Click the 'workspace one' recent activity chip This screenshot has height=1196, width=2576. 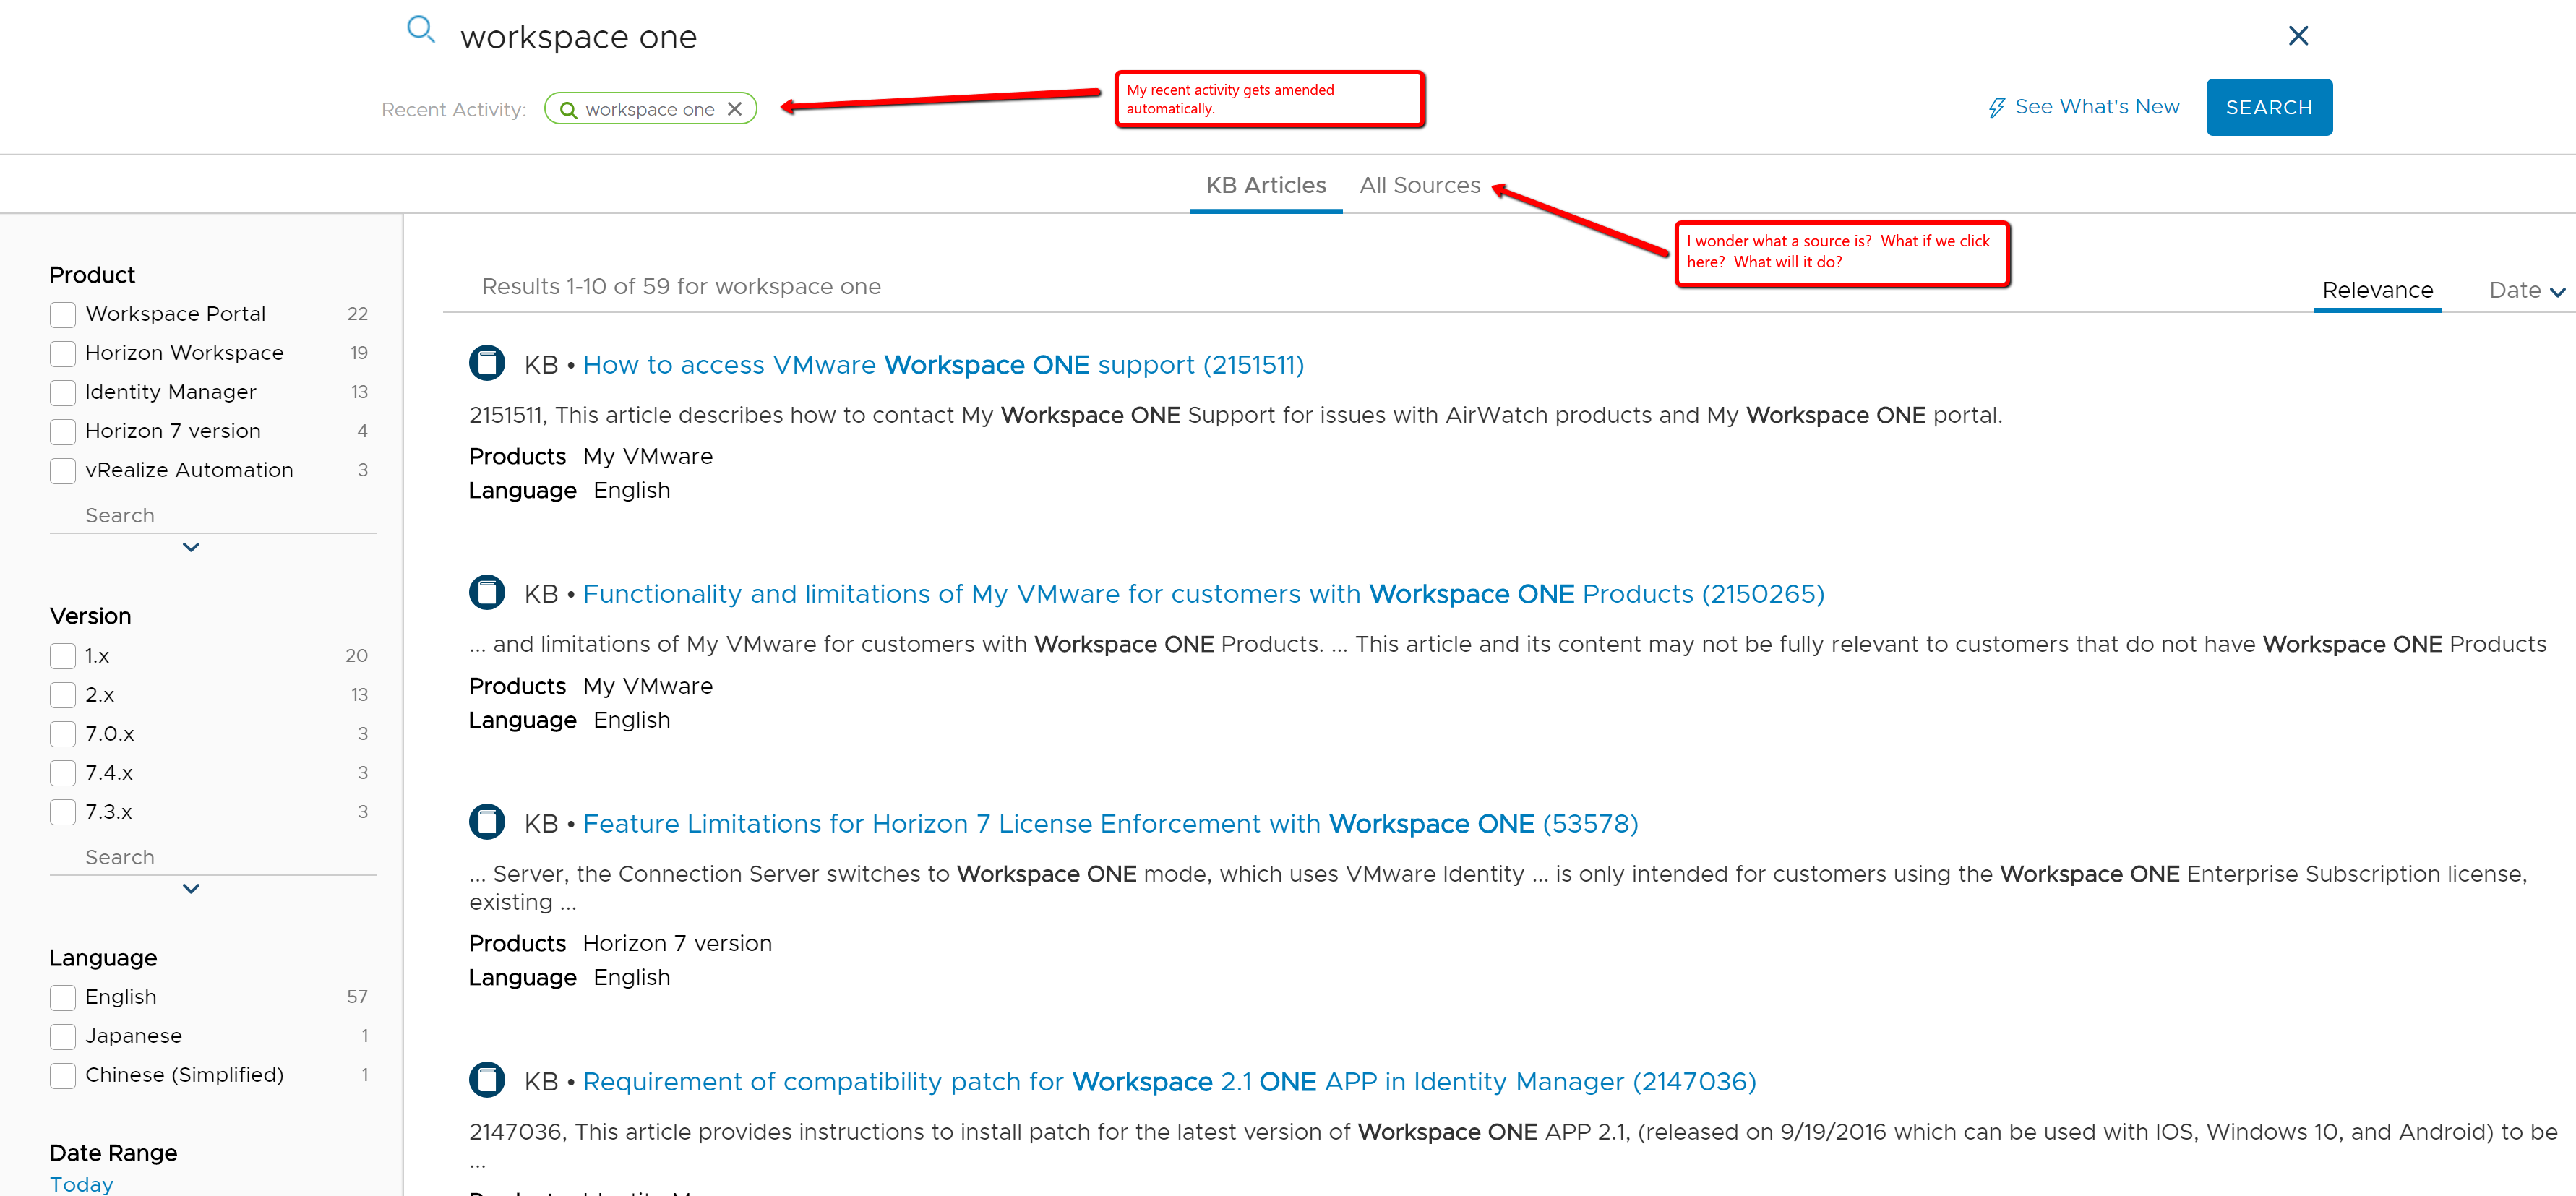coord(650,109)
